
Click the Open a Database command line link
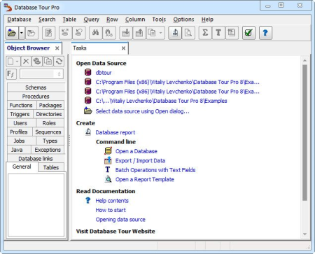tap(136, 151)
